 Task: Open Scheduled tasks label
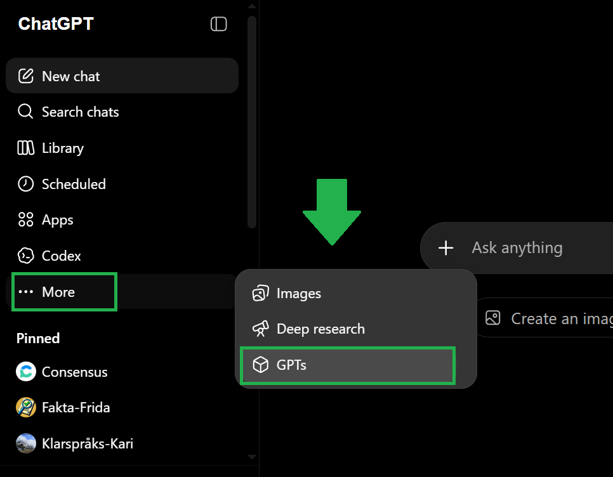click(x=74, y=185)
